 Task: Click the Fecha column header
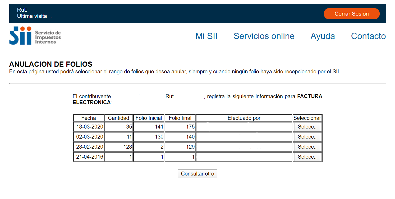click(89, 118)
